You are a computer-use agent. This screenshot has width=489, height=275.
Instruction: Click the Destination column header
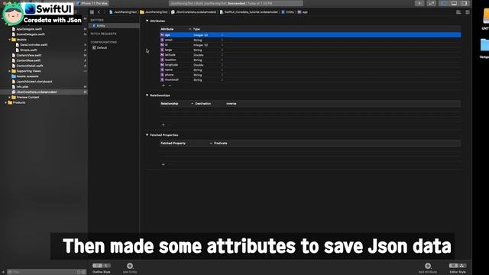point(203,104)
